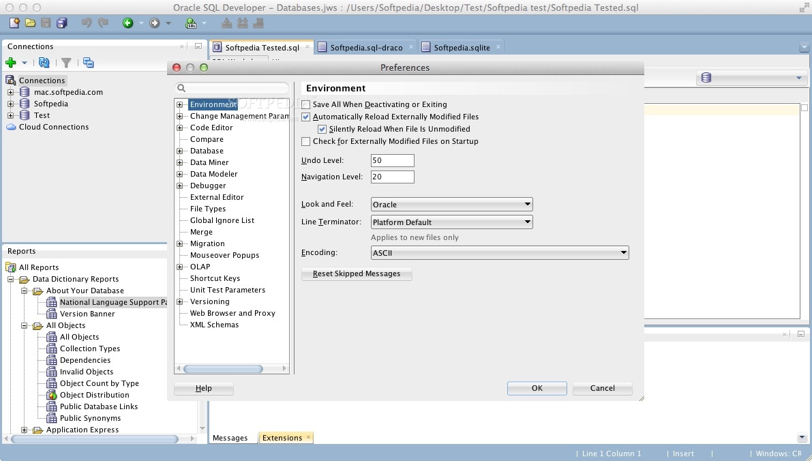Click the gray Forward navigation icon
Image resolution: width=812 pixels, height=461 pixels.
coord(154,23)
